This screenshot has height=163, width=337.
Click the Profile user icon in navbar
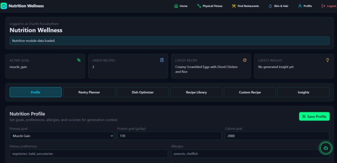[x=300, y=6]
